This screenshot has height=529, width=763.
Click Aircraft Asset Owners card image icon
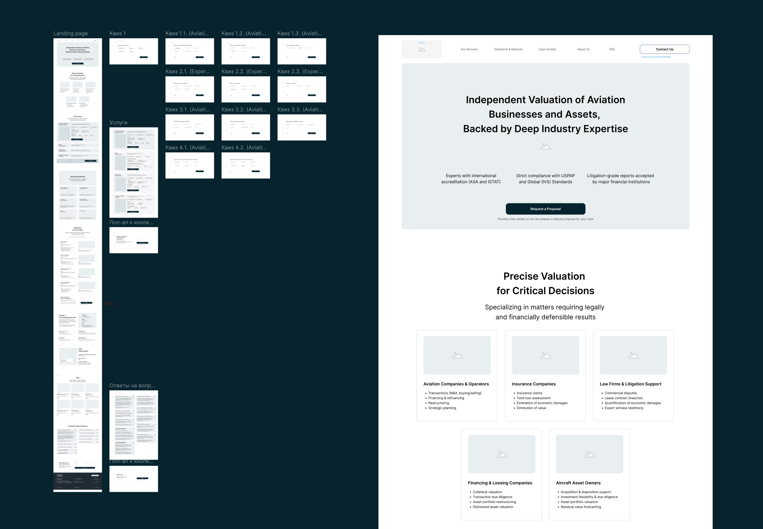589,454
